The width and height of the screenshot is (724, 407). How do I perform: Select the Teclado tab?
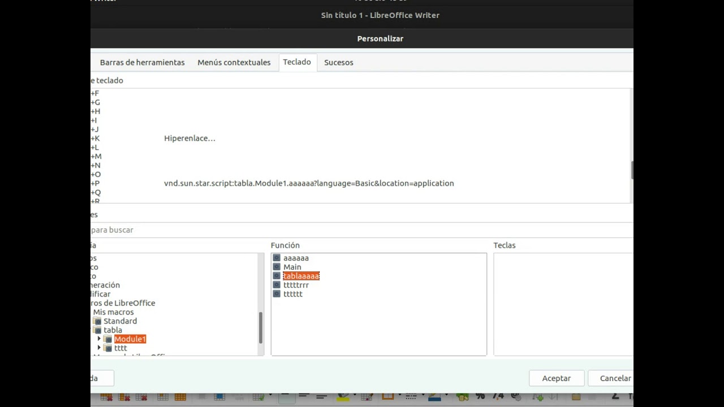click(297, 62)
